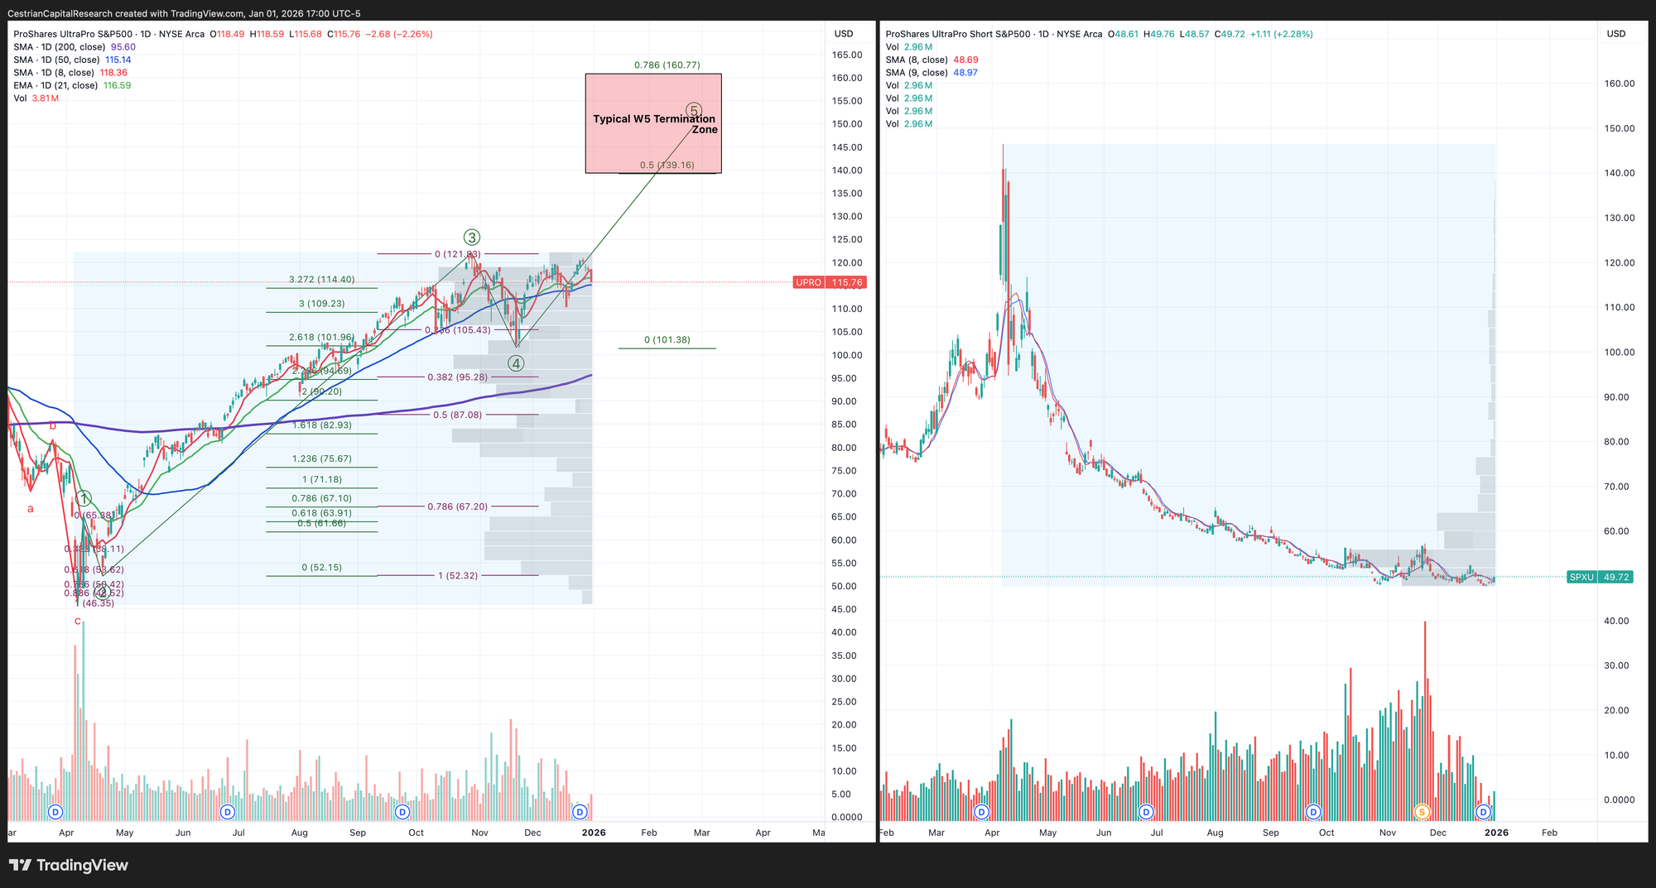Viewport: 1656px width, 888px height.
Task: Click the red wave 'a' label
Action: coord(31,508)
